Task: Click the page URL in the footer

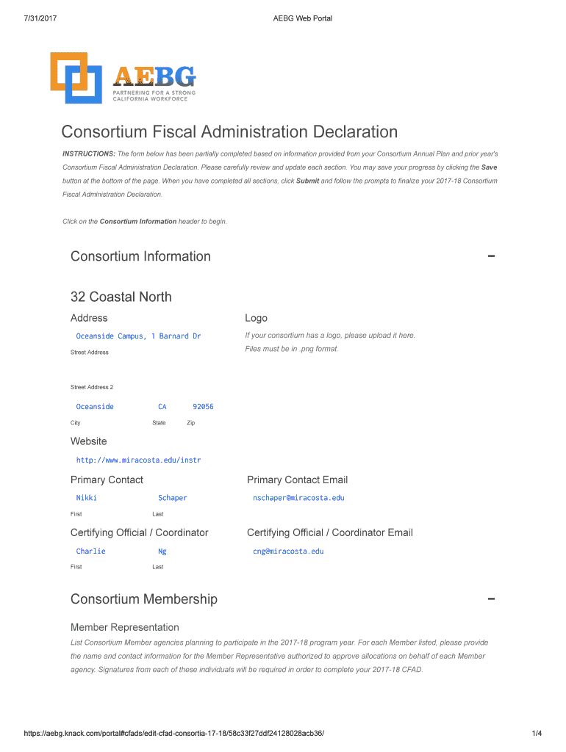Action: [x=173, y=734]
